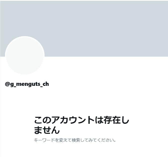Click the word menguts in the handle
168x157 pixels.
click(28, 84)
